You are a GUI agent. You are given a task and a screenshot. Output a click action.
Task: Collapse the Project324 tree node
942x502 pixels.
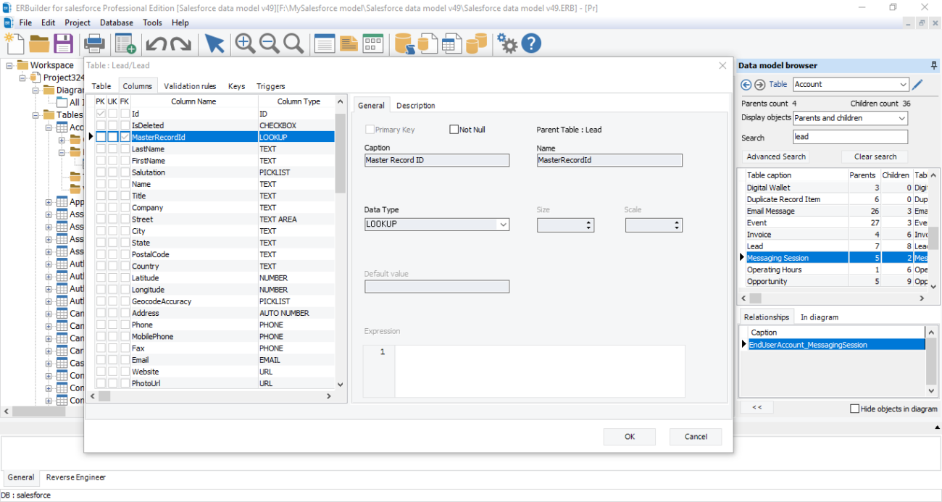pyautogui.click(x=22, y=78)
